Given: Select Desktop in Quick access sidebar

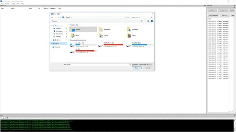Looking at the screenshot, I should [x=58, y=29].
